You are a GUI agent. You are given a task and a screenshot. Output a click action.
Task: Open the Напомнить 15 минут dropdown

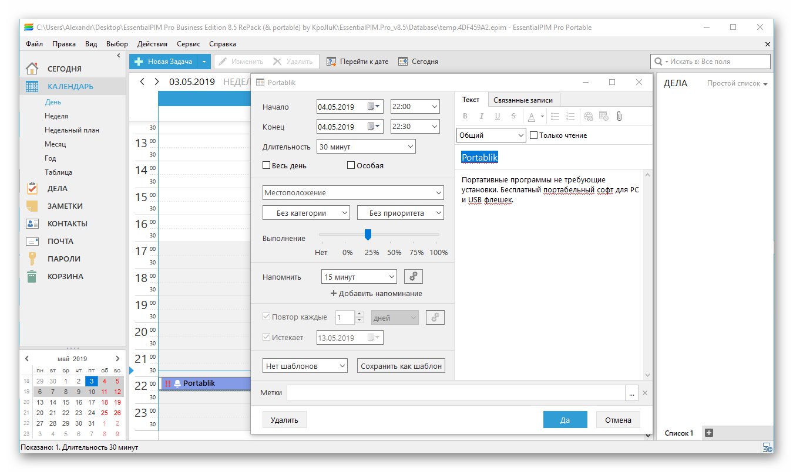(x=391, y=277)
